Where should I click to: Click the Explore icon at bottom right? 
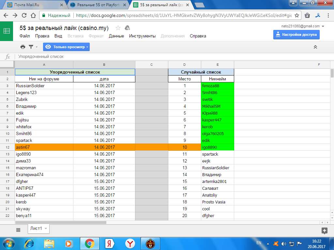pyautogui.click(x=324, y=230)
